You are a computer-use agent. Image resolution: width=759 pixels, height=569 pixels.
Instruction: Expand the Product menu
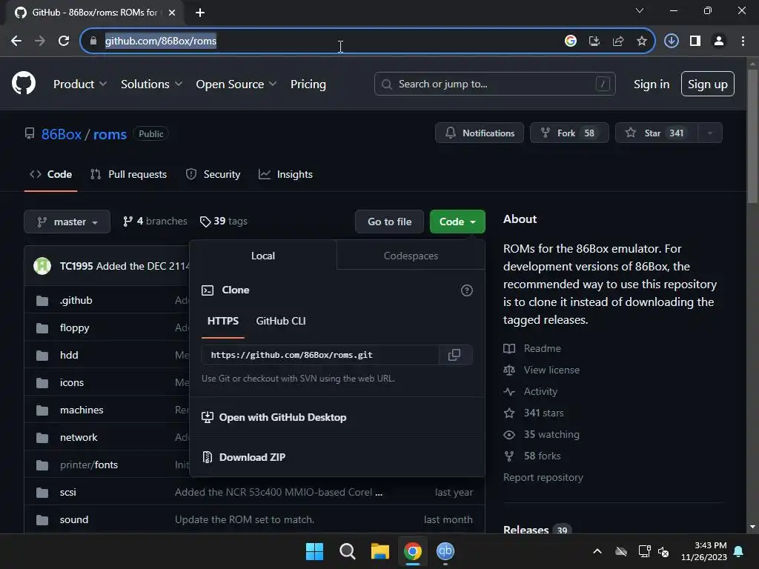[80, 84]
